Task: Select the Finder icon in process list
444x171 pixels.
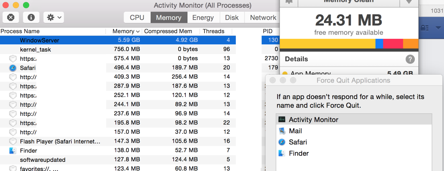Action: pyautogui.click(x=12, y=150)
